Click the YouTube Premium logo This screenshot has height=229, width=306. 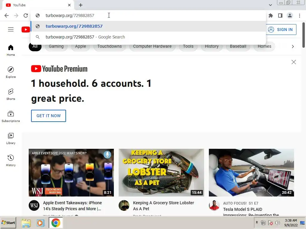59,69
